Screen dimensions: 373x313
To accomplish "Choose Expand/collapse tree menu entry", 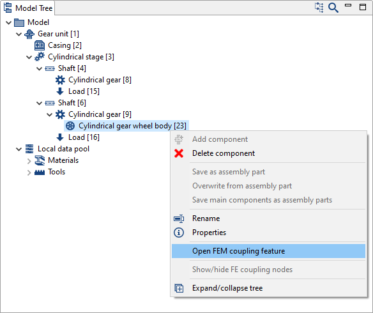I will [x=268, y=288].
